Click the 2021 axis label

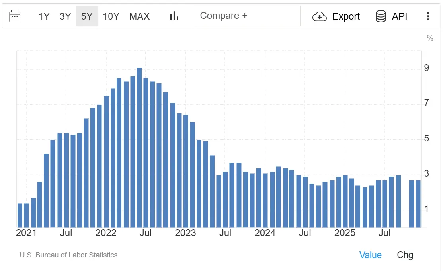pos(26,233)
